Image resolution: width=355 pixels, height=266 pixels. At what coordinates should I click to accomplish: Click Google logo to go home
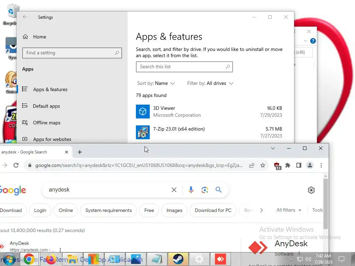click(x=13, y=190)
